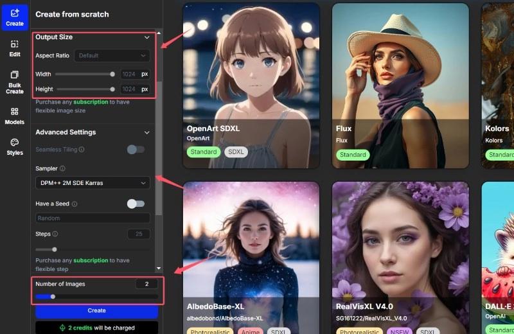Enable the Have a Seed switch
Image resolution: width=514 pixels, height=334 pixels.
click(x=135, y=204)
